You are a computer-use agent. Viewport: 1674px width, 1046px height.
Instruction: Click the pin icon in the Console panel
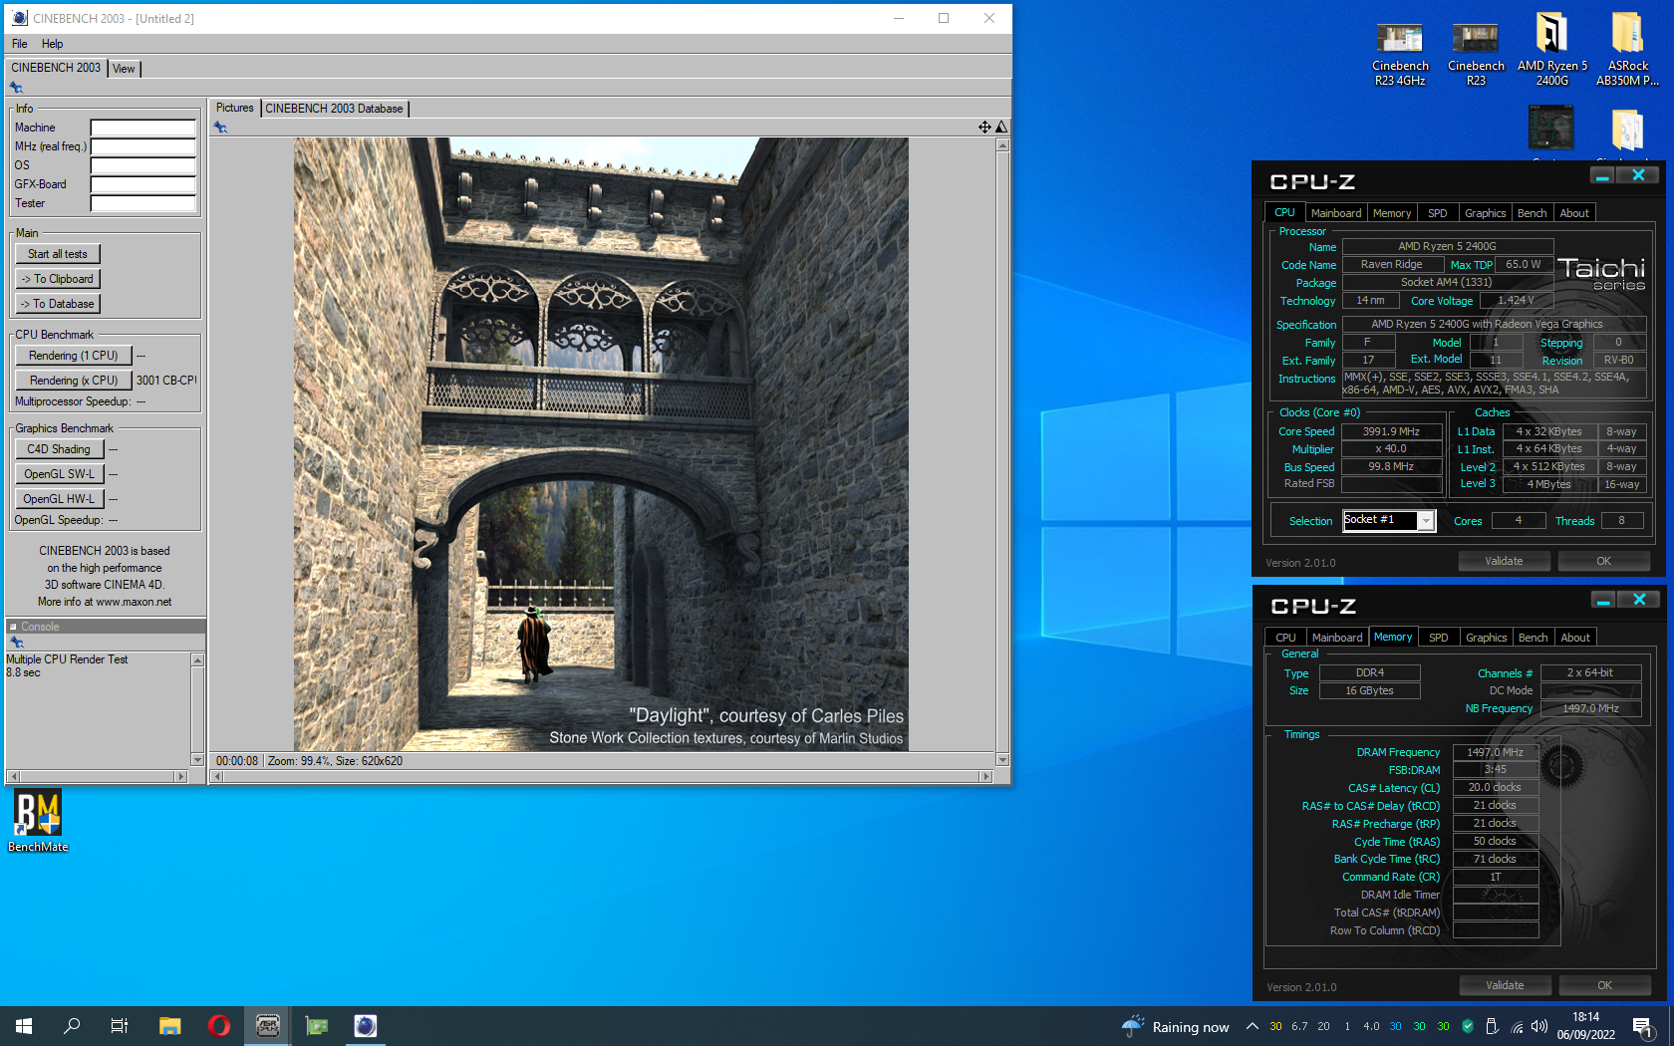pos(17,643)
